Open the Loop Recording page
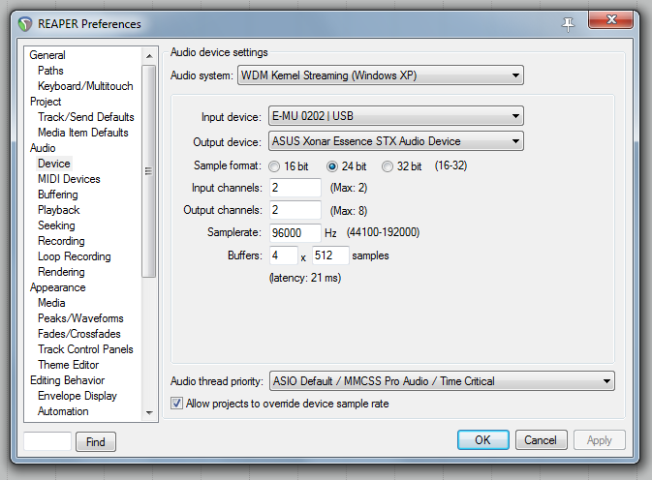 tap(75, 256)
